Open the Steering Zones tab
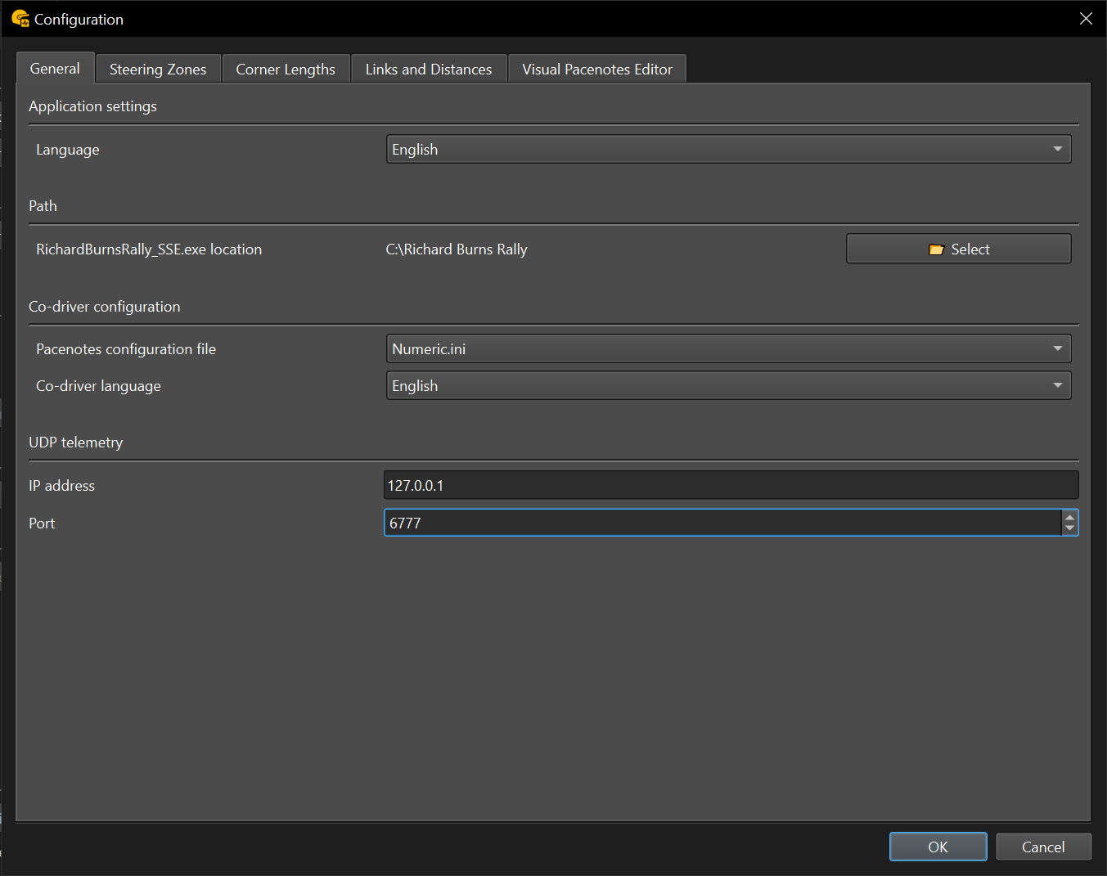1107x876 pixels. (x=158, y=70)
